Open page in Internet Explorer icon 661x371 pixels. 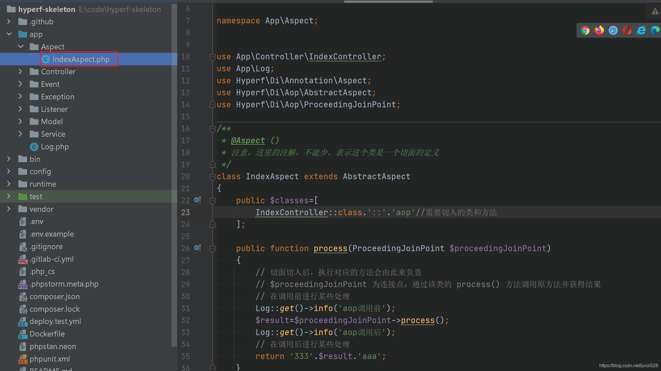(x=641, y=31)
